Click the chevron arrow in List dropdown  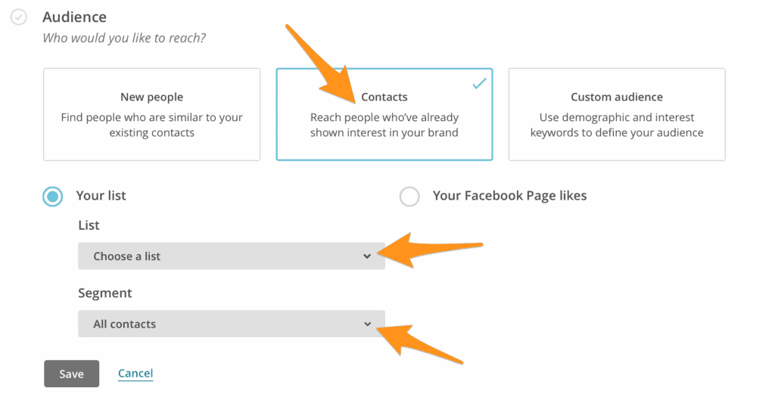coord(367,256)
